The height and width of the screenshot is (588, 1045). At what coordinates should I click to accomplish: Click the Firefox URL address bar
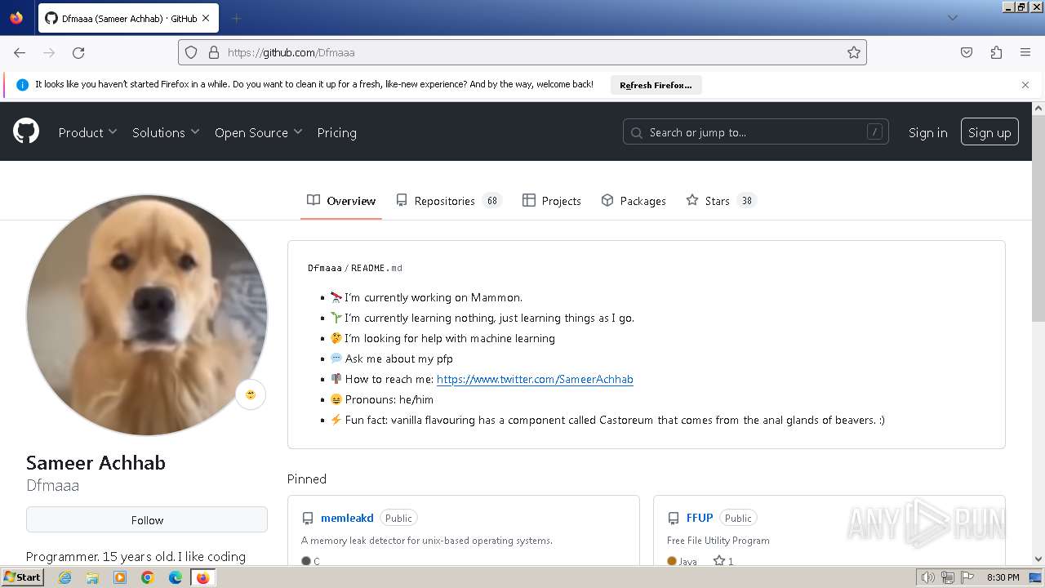522,52
